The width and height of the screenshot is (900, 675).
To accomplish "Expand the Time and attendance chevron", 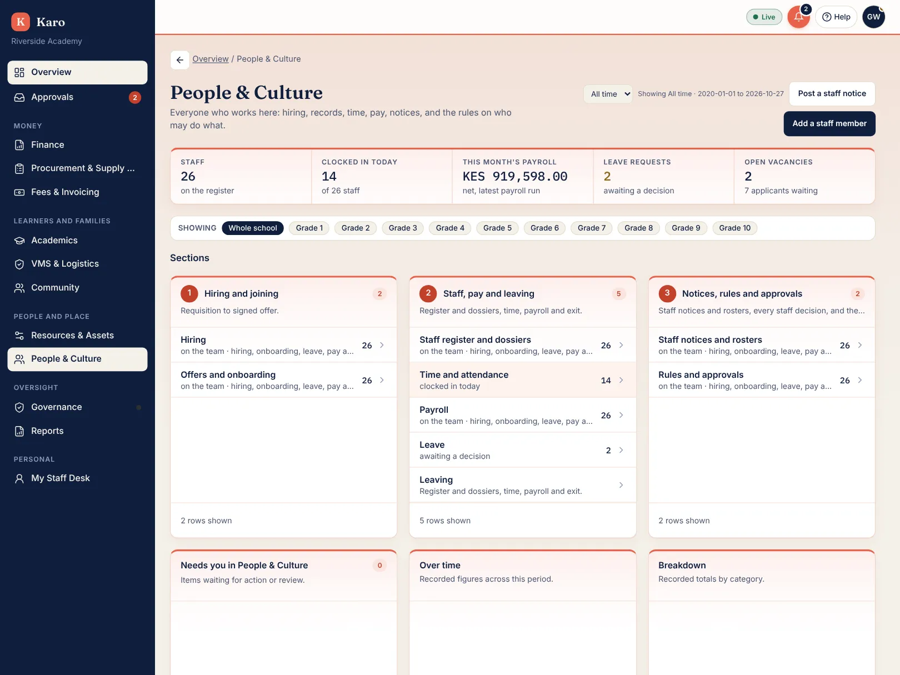I will [621, 380].
